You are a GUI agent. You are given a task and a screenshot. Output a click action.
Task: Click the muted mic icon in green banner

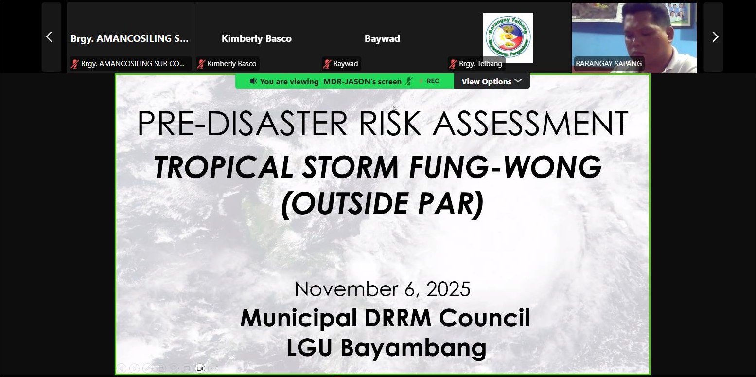[x=409, y=81]
